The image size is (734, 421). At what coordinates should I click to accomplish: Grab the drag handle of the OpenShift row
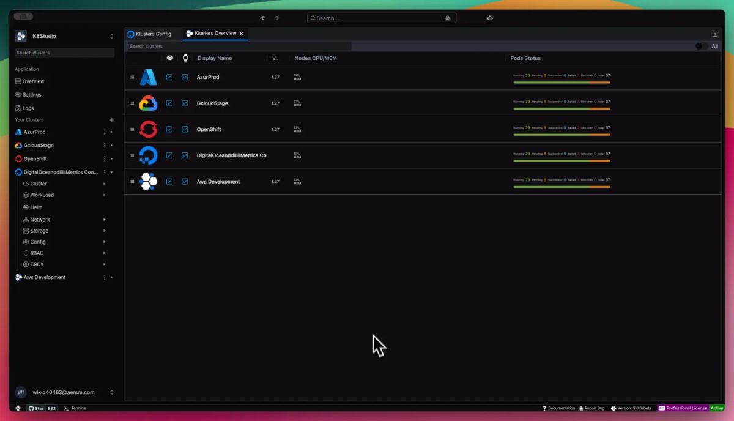(x=132, y=129)
